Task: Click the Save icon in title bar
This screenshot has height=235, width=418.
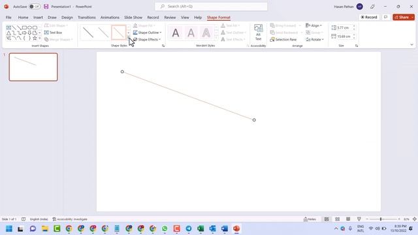Action: click(x=46, y=7)
